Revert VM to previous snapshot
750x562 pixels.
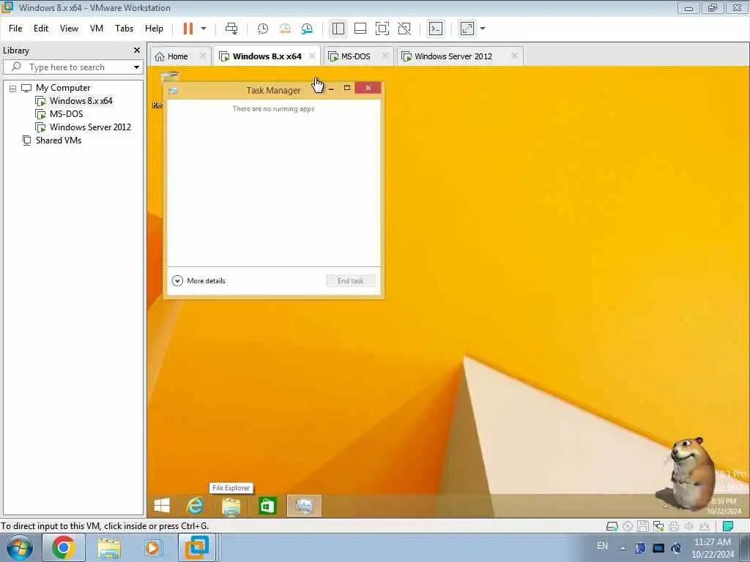[x=285, y=29]
